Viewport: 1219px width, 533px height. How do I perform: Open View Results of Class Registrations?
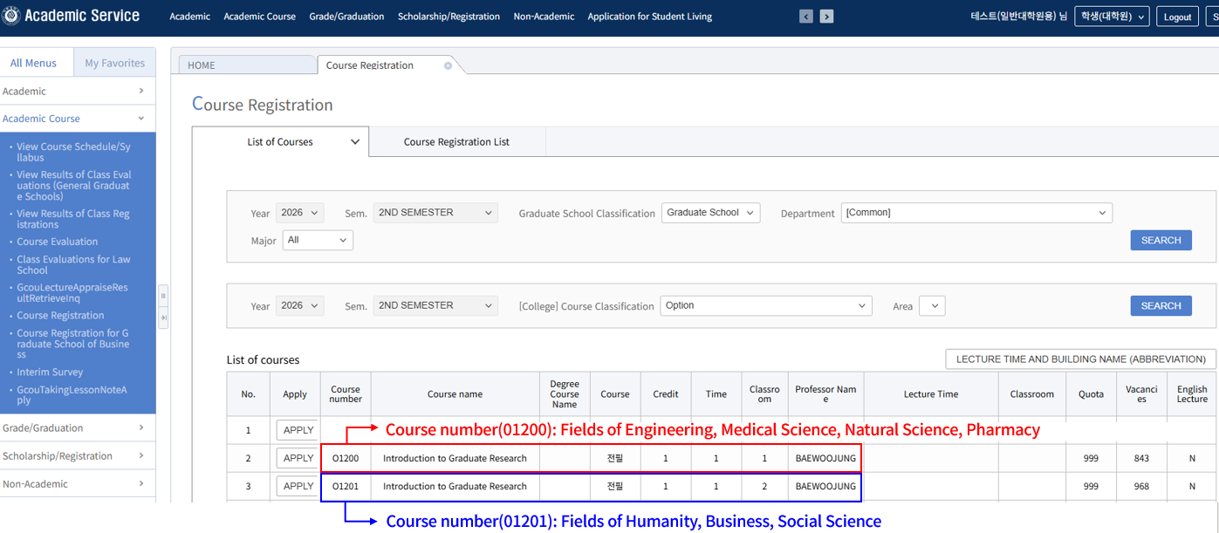tap(73, 219)
